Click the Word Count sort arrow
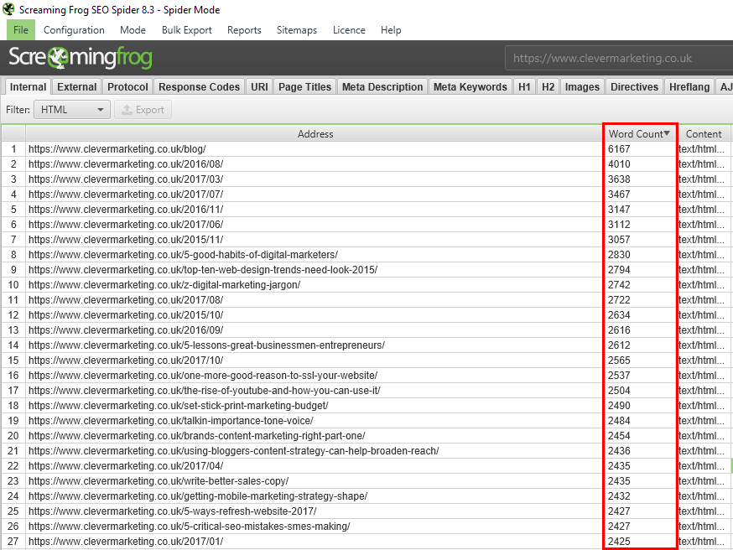The height and width of the screenshot is (550, 733). [x=667, y=133]
